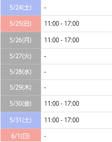Image resolution: width=112 pixels, height=142 pixels.
Task: Select the 5/24(土) date cell
Action: (21, 8)
